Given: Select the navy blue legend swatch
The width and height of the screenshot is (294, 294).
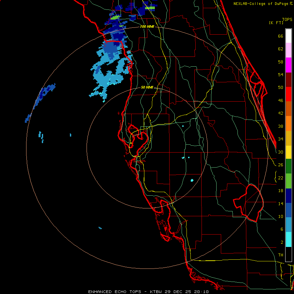Looking at the screenshot, I should (x=288, y=196).
